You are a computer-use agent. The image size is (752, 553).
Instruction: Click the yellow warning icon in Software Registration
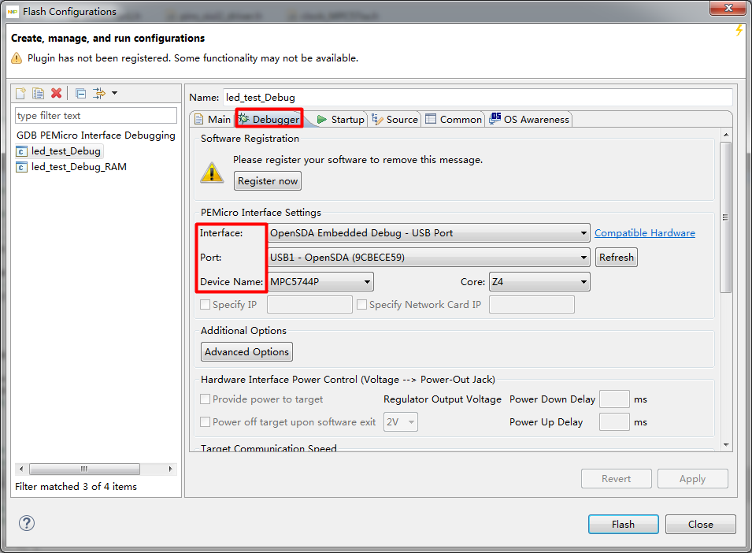pyautogui.click(x=212, y=173)
